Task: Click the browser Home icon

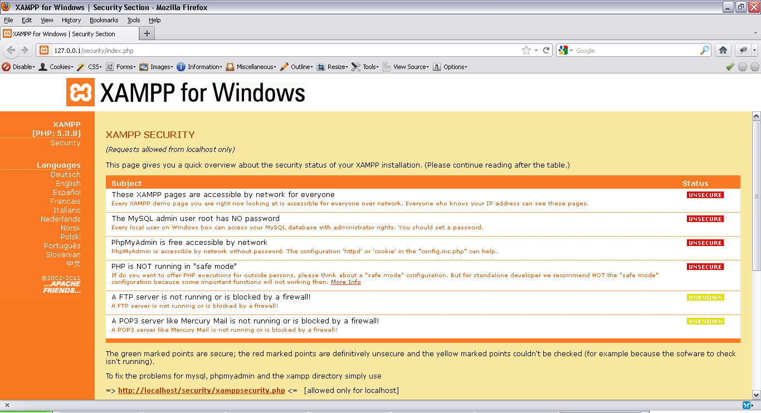Action: coord(723,50)
